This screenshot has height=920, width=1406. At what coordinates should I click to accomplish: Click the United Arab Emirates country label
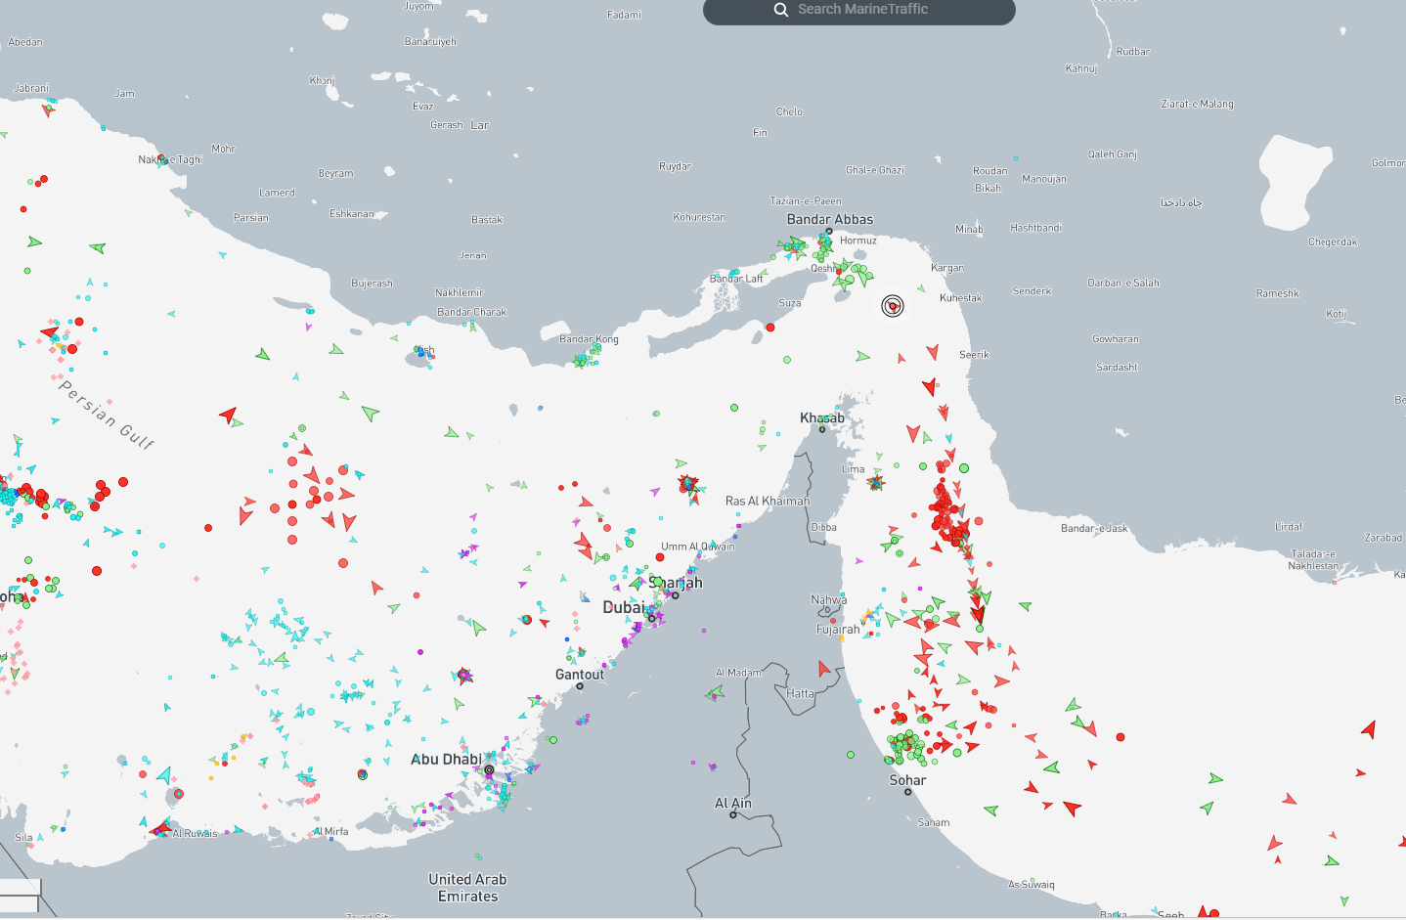click(x=467, y=888)
